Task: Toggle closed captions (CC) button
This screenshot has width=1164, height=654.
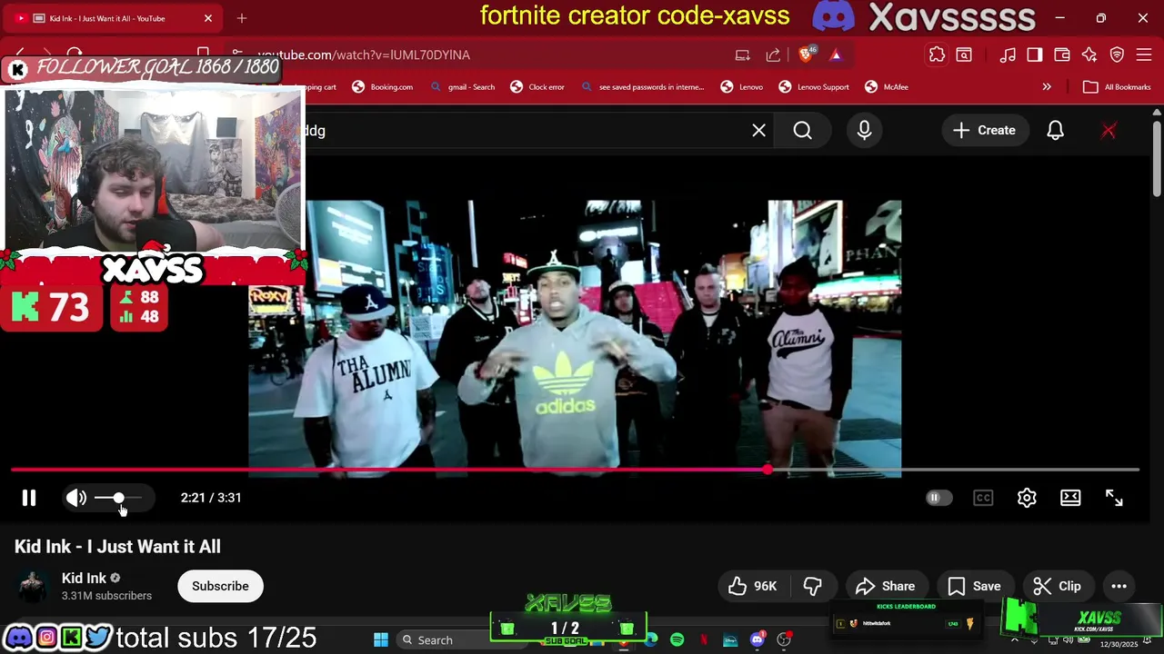Action: [983, 498]
